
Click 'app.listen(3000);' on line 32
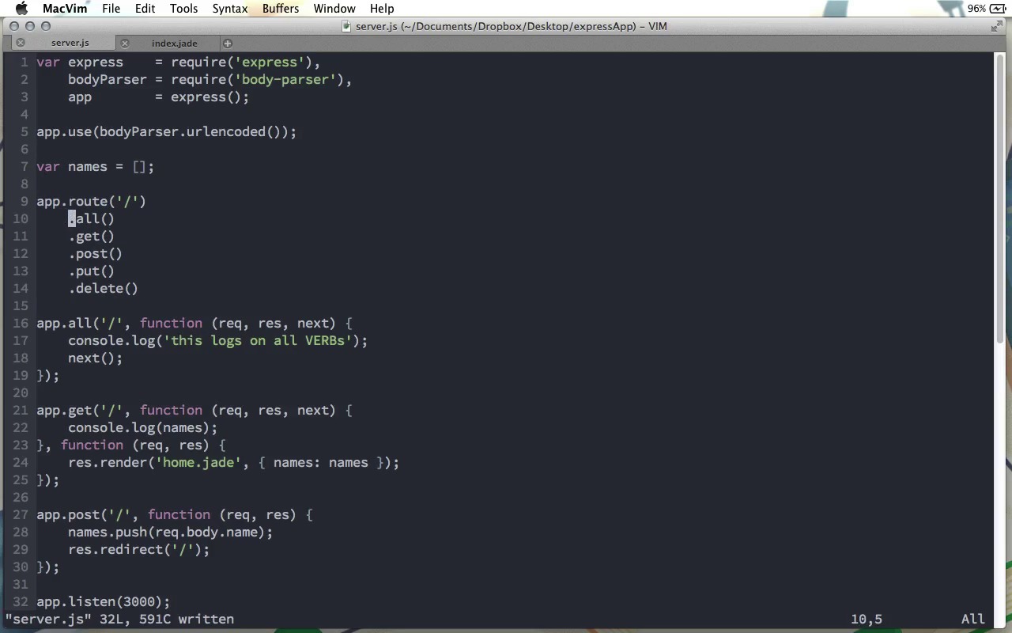click(104, 601)
